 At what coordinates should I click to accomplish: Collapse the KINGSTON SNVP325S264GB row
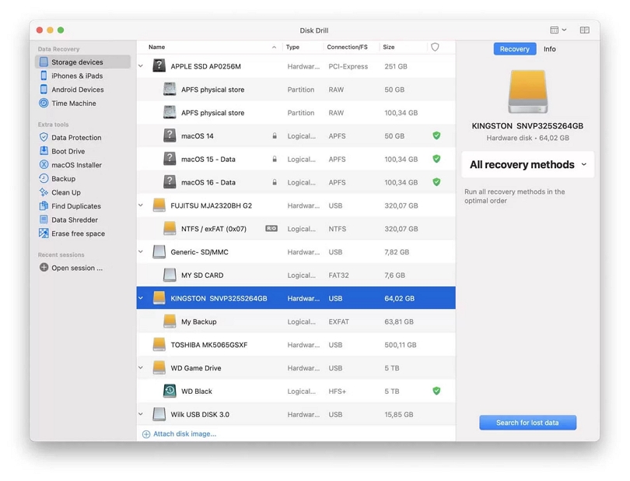(141, 298)
